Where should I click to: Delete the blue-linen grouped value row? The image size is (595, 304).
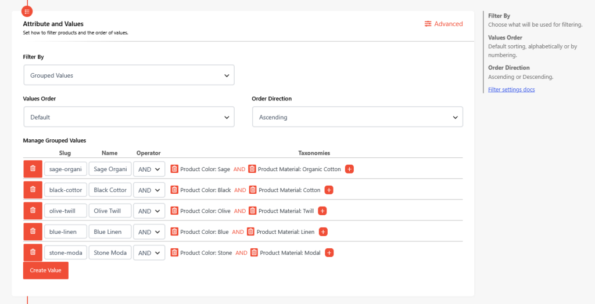(33, 231)
